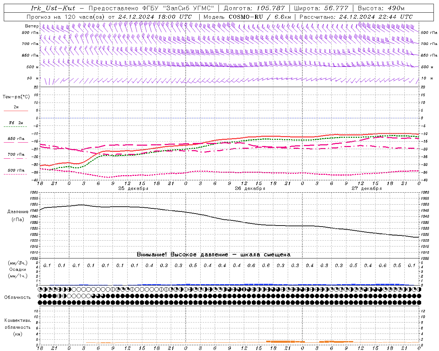Screen dimensions: 439x351
Task: Click Рассчитано: 24.12.2024 22:44 UTC timestamp
Action: coord(356,17)
